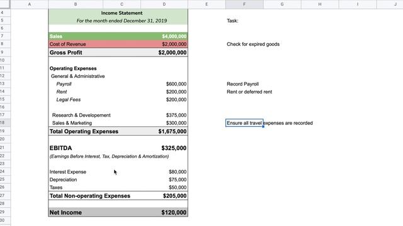The height and width of the screenshot is (226, 403).
Task: Select the 'Record Payroll' task note
Action: (x=242, y=84)
